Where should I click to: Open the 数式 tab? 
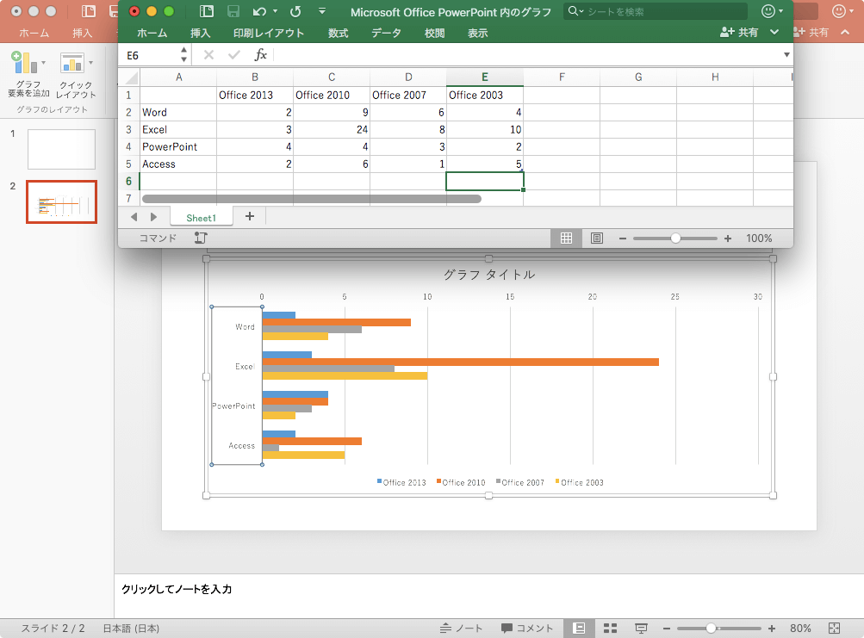tap(338, 33)
